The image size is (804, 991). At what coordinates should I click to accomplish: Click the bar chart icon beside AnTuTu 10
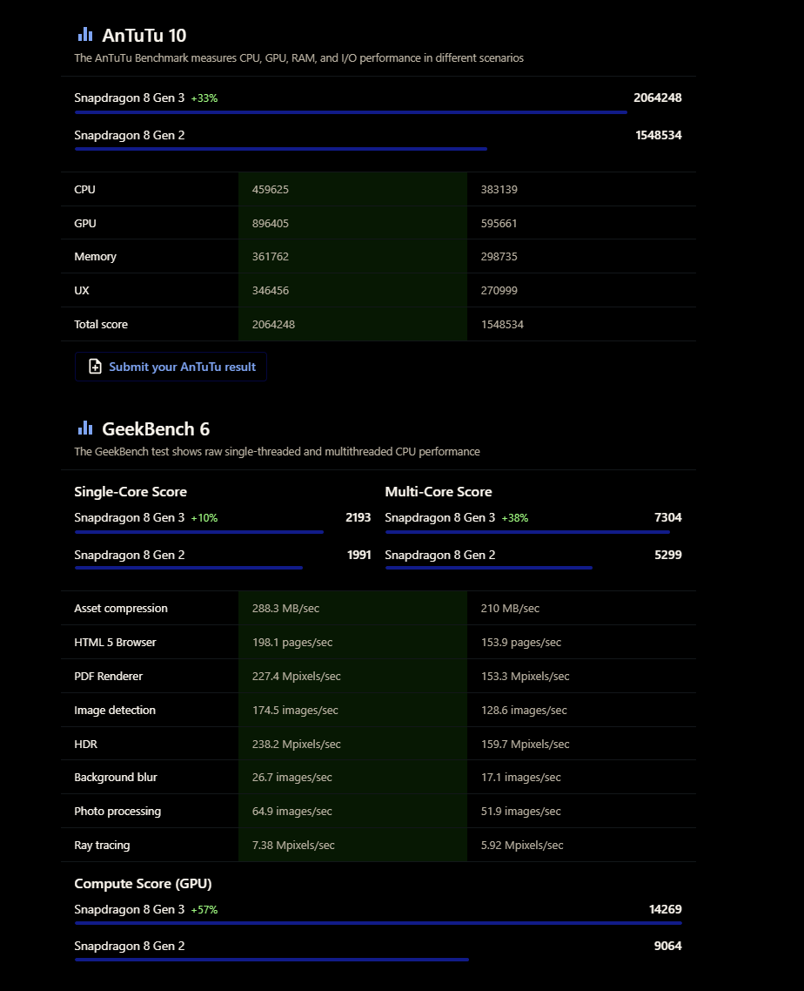pos(85,34)
